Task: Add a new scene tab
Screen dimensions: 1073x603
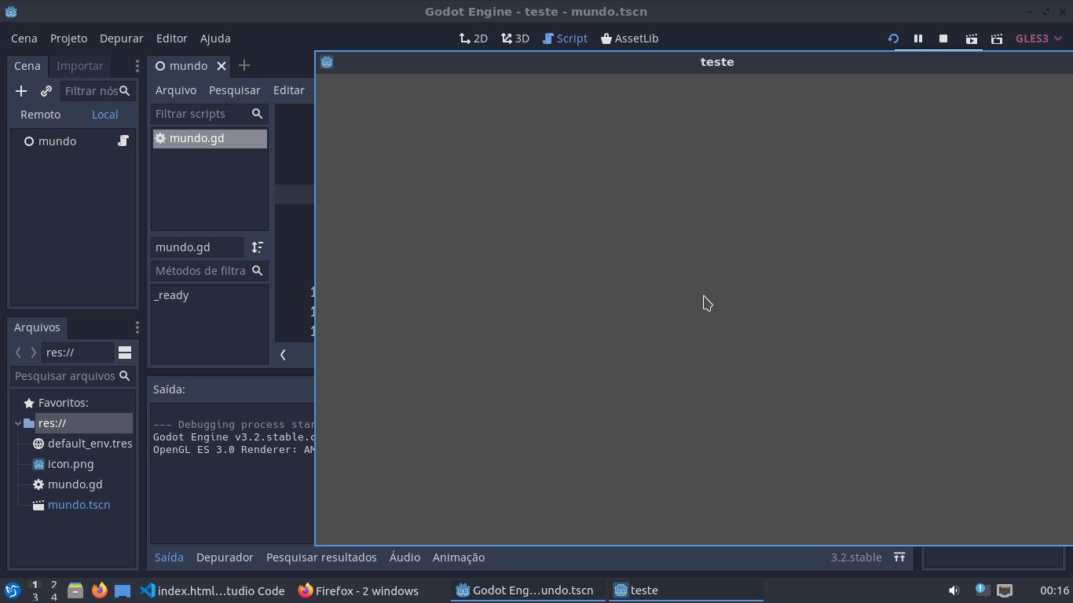Action: pyautogui.click(x=244, y=66)
